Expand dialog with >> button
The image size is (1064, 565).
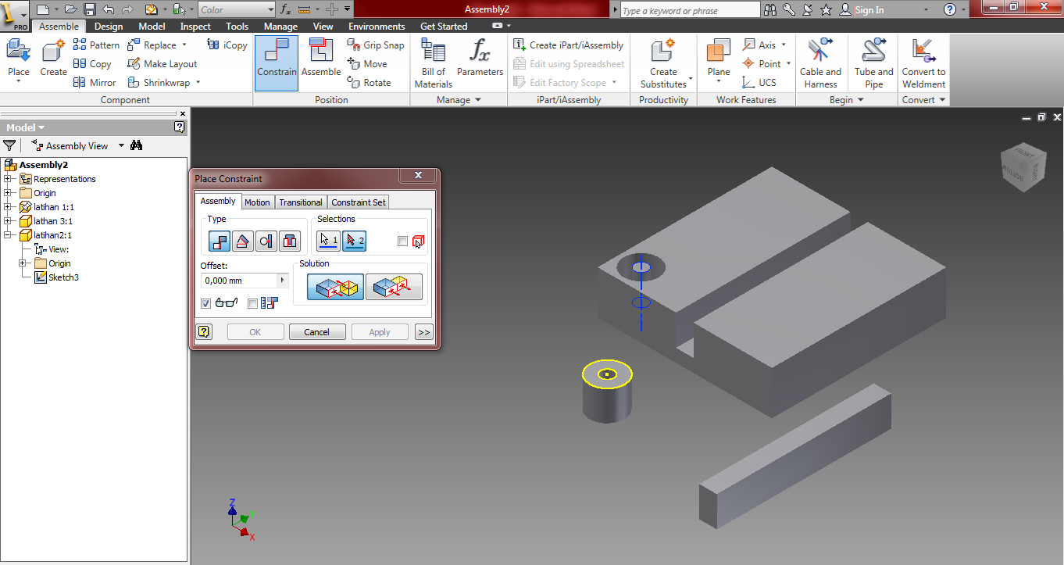(x=423, y=331)
